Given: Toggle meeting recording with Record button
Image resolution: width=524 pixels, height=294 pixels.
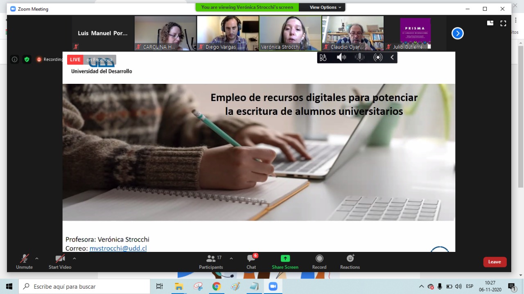Looking at the screenshot, I should tap(319, 262).
